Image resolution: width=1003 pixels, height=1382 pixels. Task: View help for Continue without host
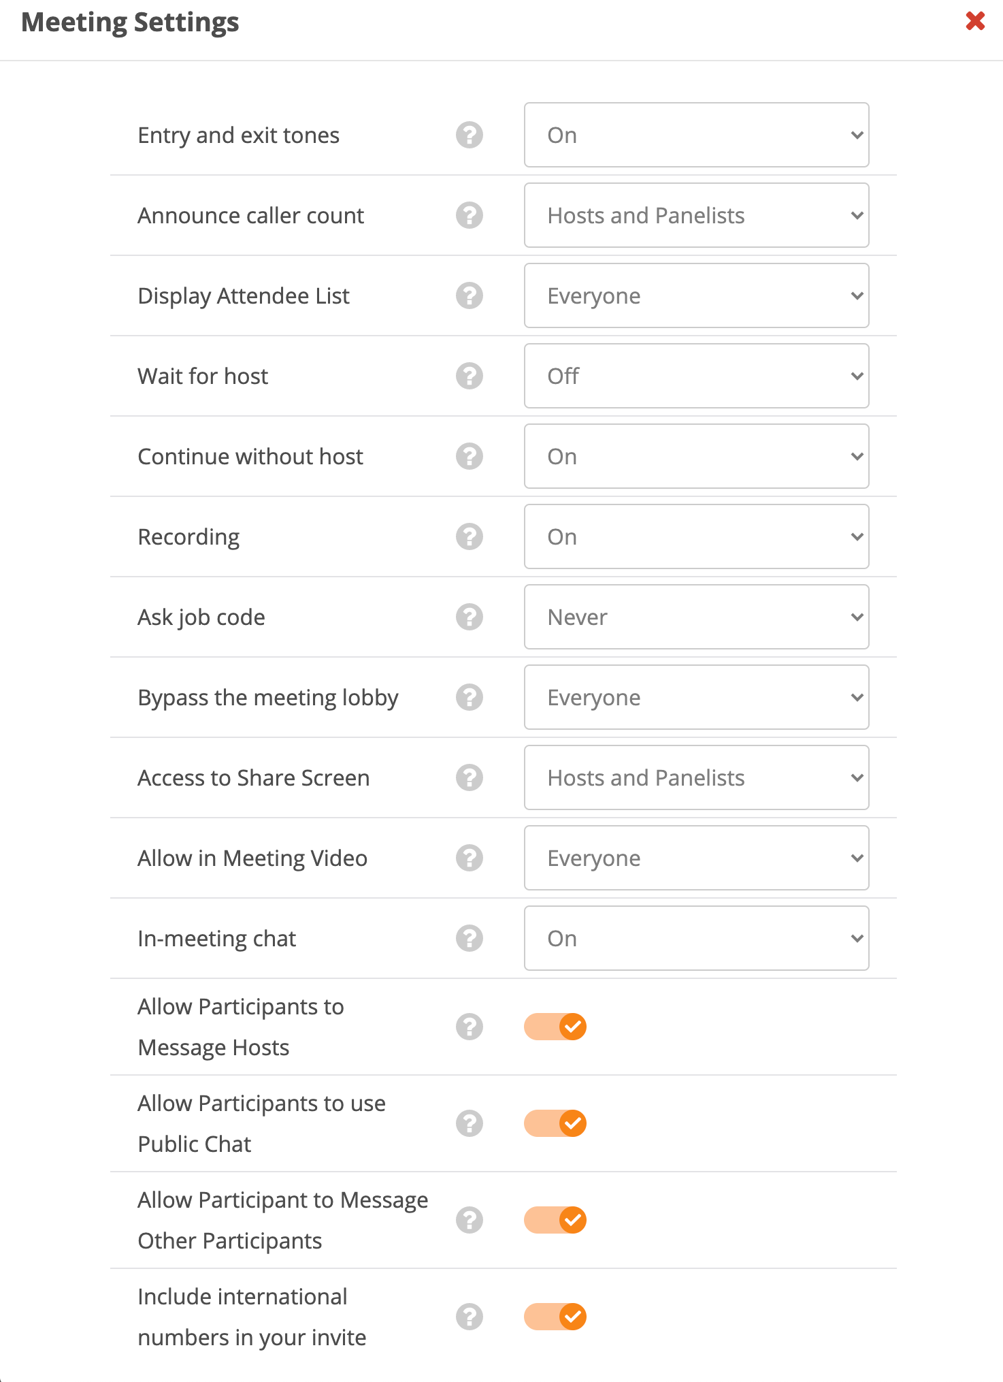[470, 456]
